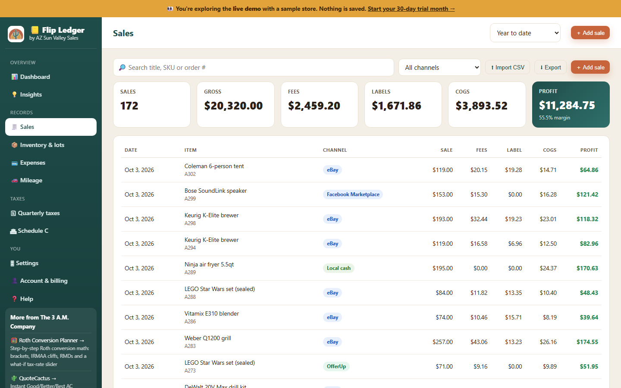This screenshot has height=388, width=621.
Task: Click the Export button
Action: (550, 67)
